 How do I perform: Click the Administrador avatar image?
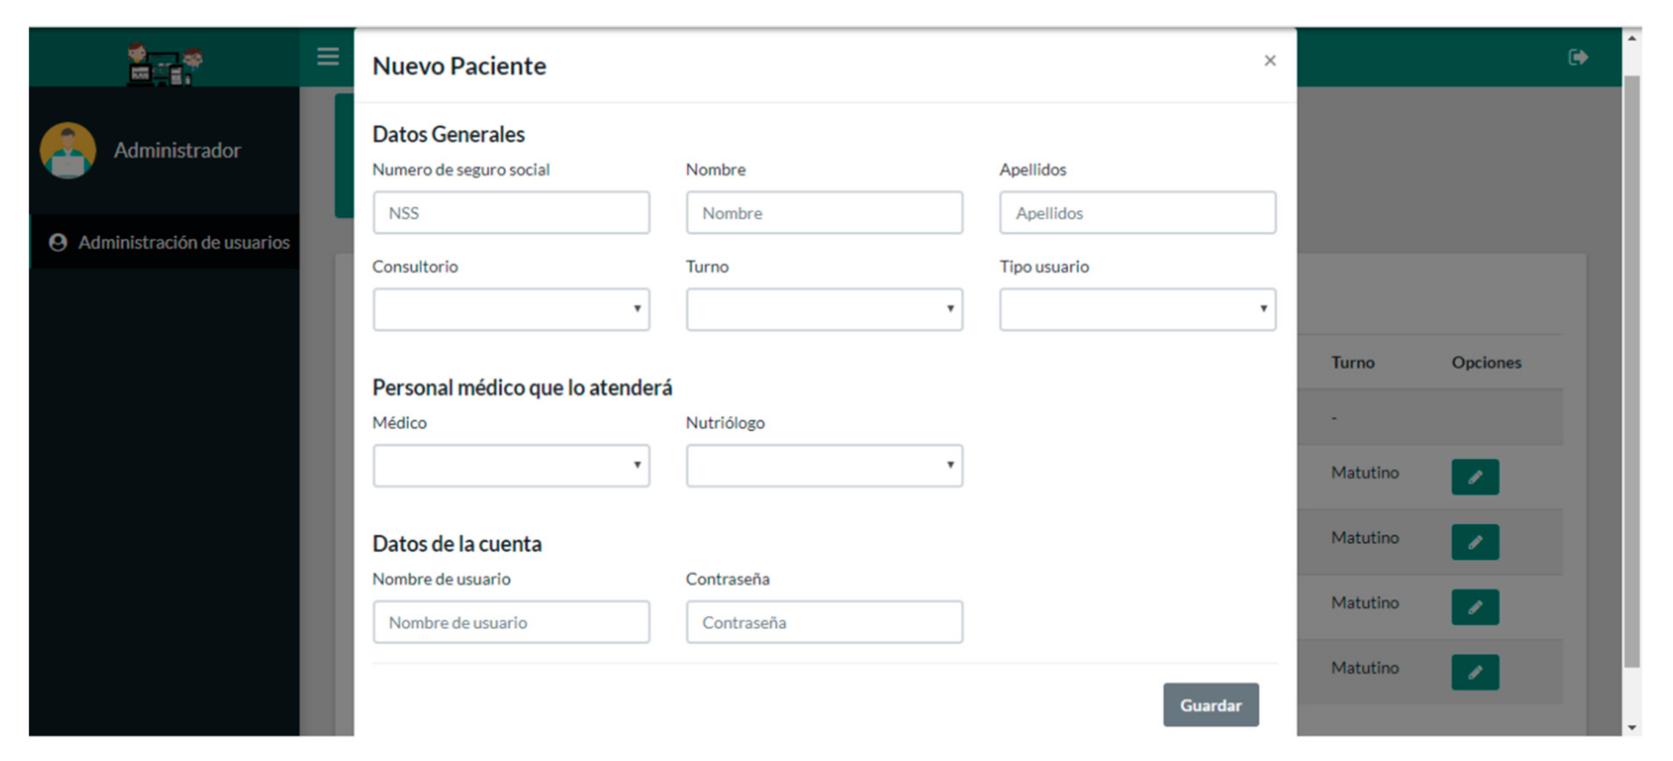click(x=68, y=151)
